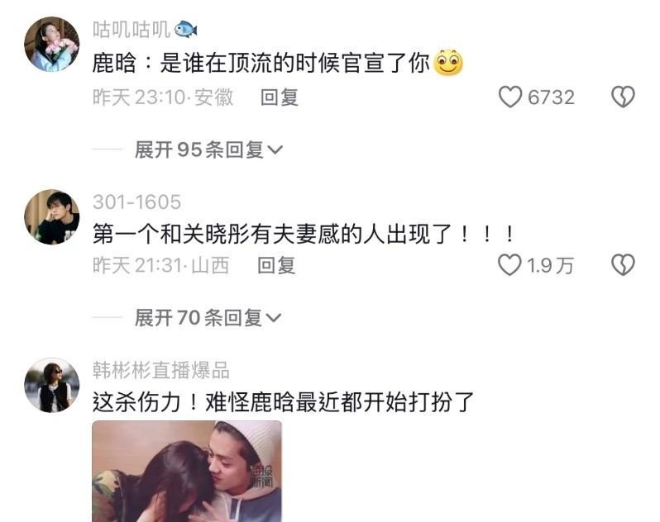Open 咕叽咕叽's profile avatar
The width and height of the screenshot is (660, 522).
pyautogui.click(x=52, y=44)
